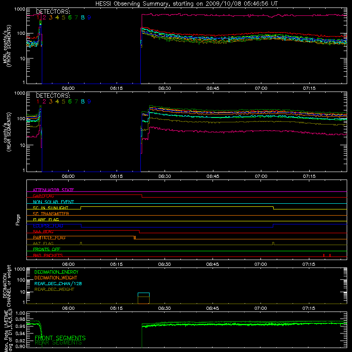352x352 pixels.
Task: Click 'DETECTORS:' label in front segments plot
Action: tap(53, 11)
